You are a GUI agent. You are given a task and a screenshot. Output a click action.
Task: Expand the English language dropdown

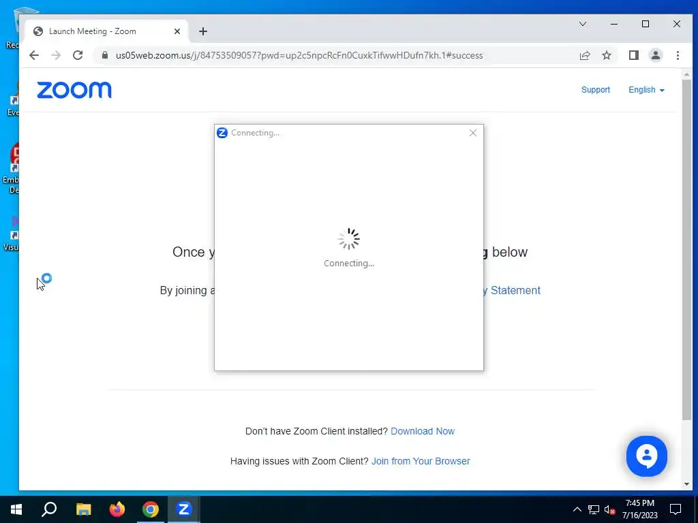click(x=646, y=90)
